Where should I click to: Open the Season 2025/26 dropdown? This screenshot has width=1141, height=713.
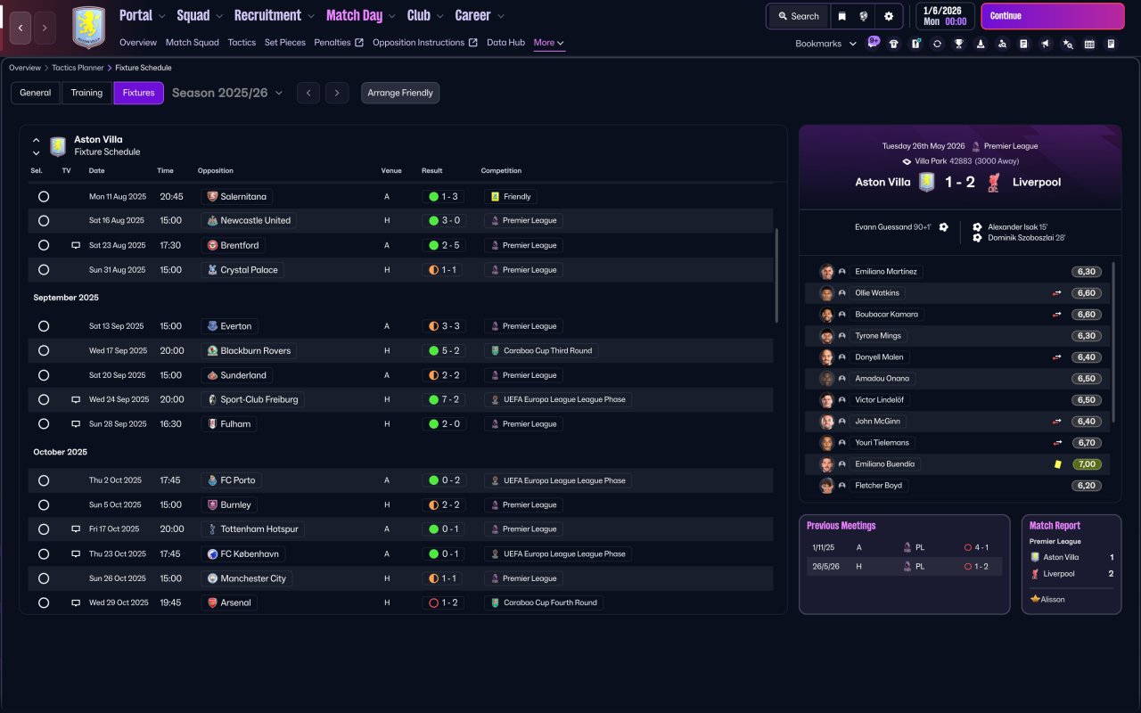click(x=227, y=93)
